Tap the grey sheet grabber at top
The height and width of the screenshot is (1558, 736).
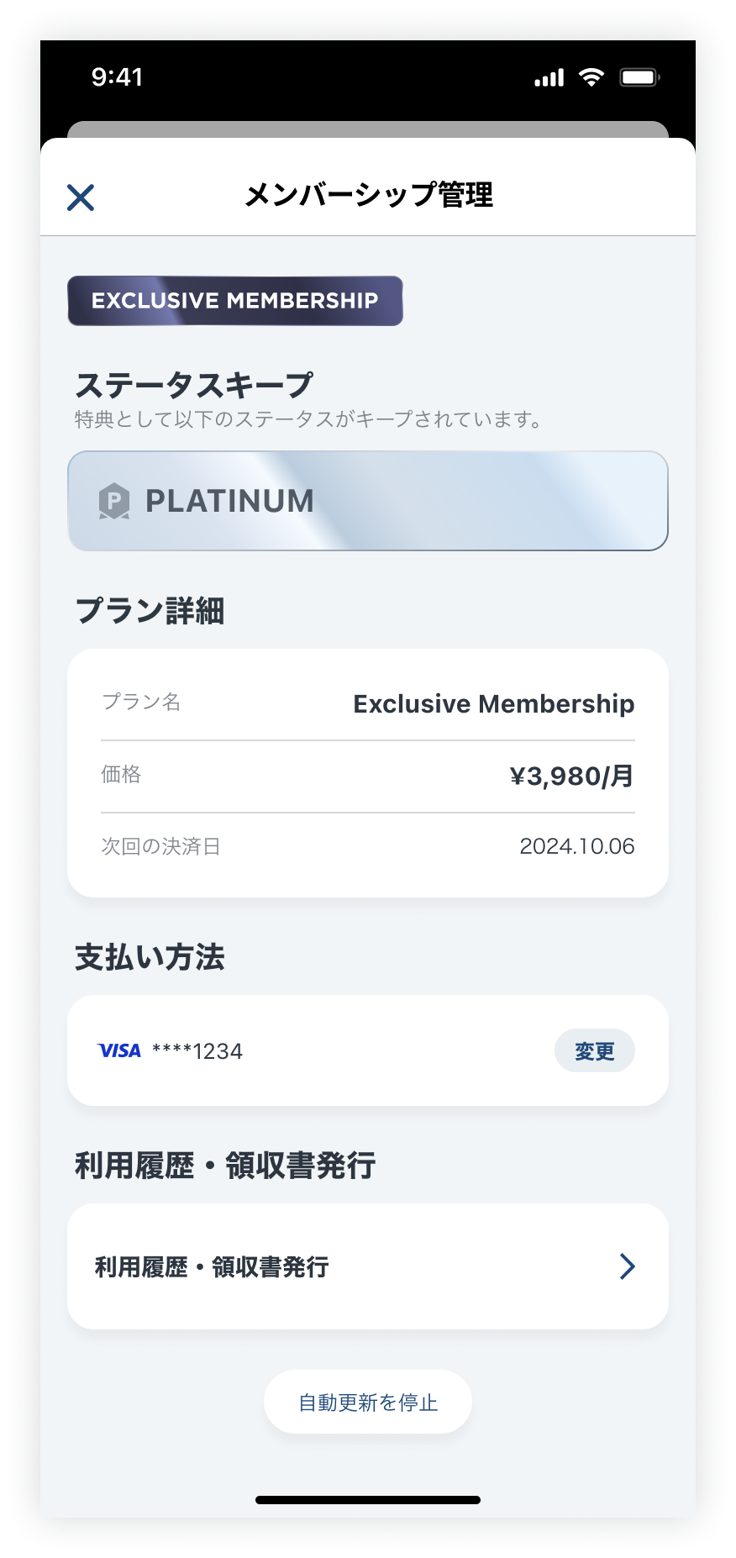tap(368, 129)
